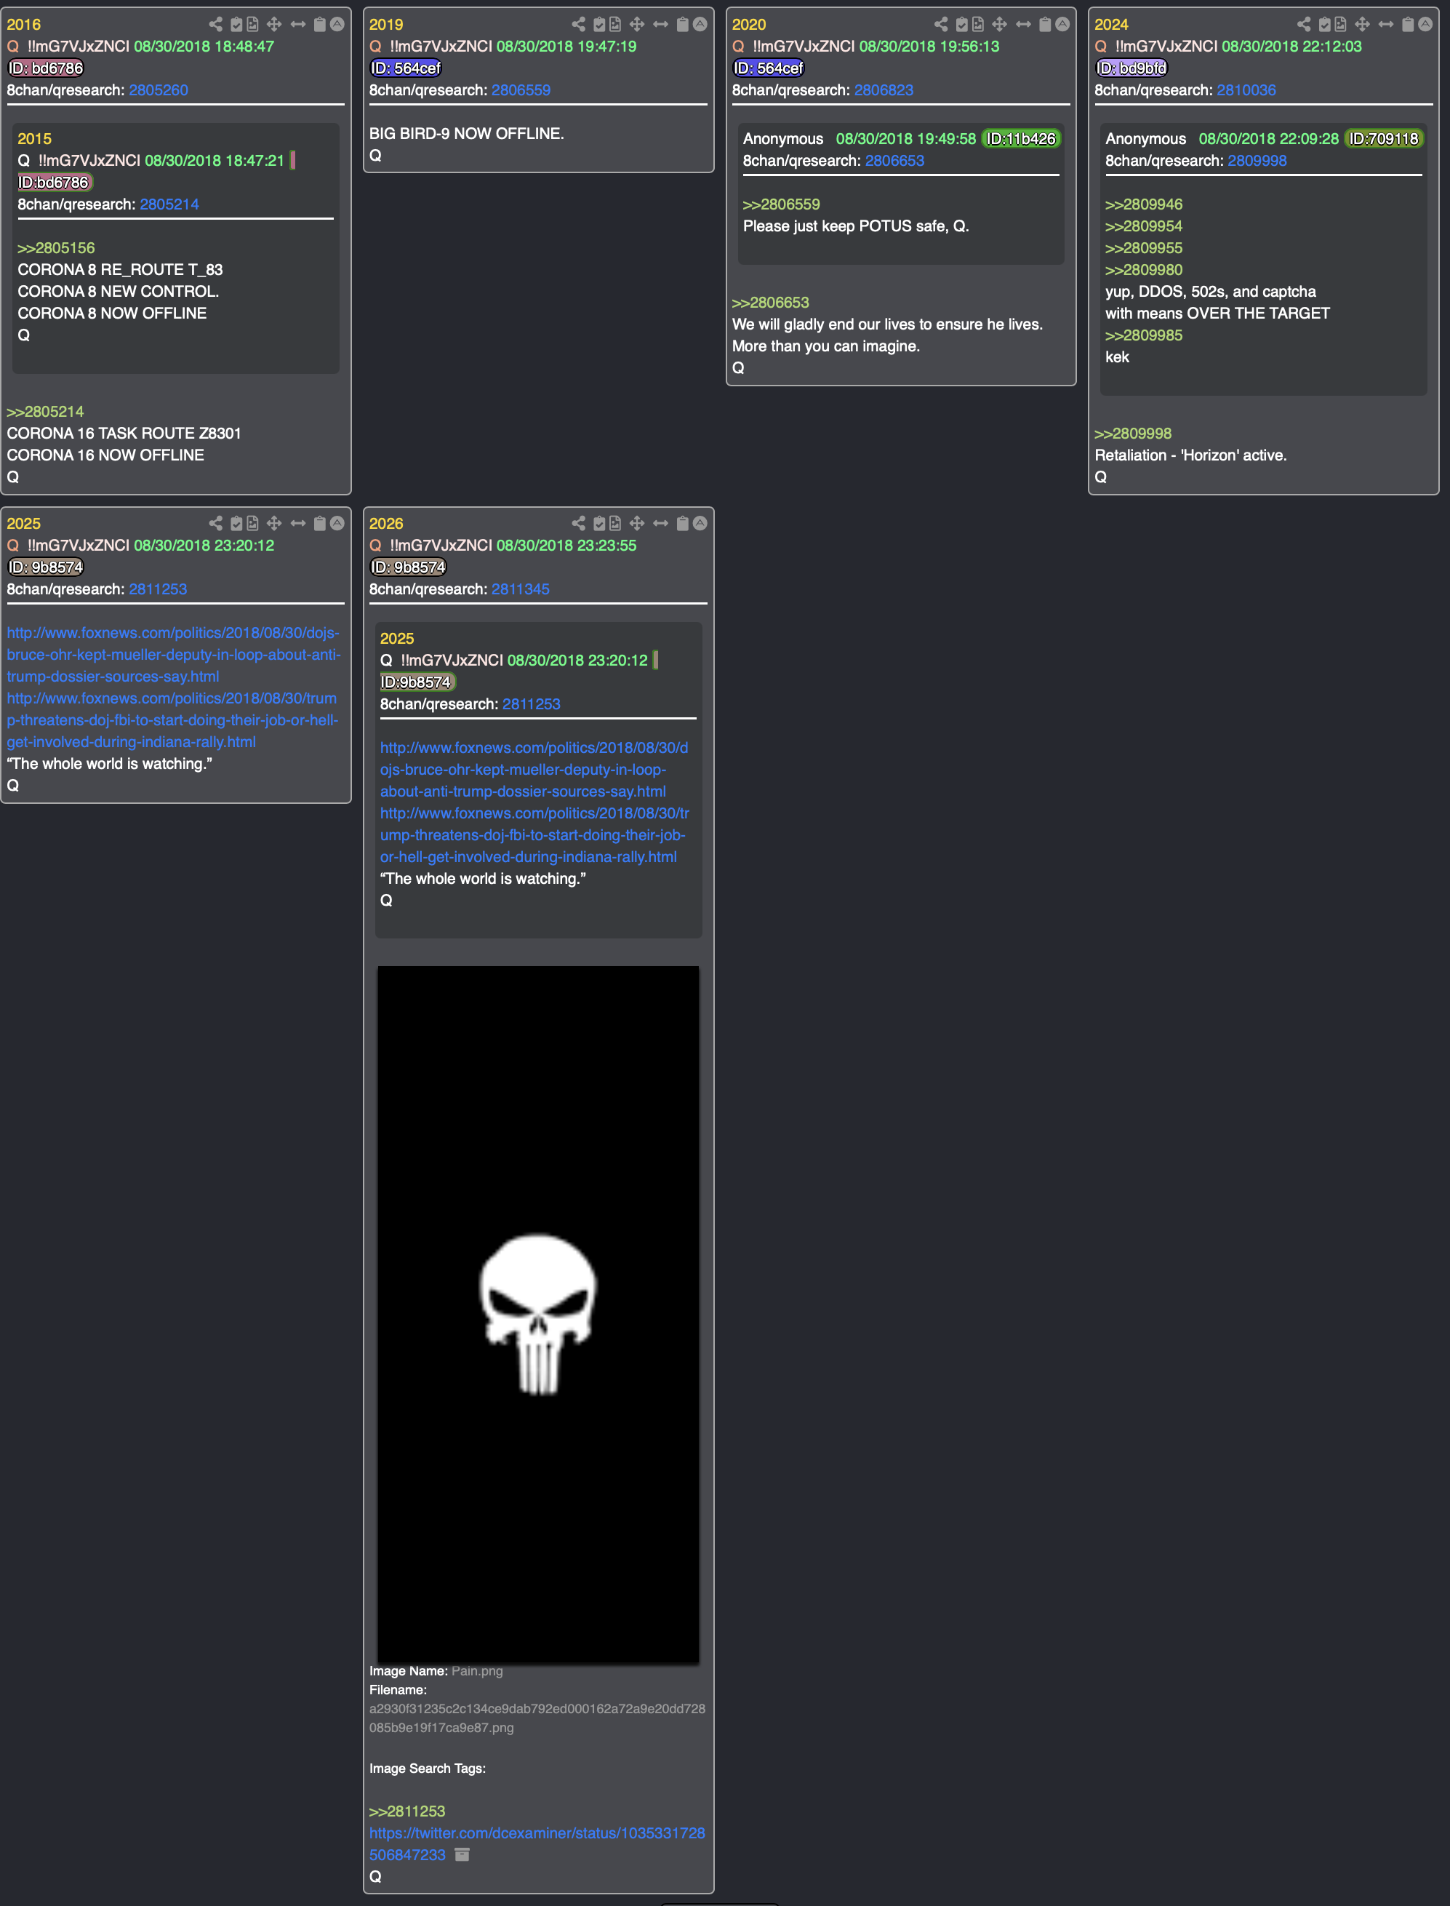Click horizontal arrows icon on post 2020
Viewport: 1450px width, 1906px height.
(1022, 24)
